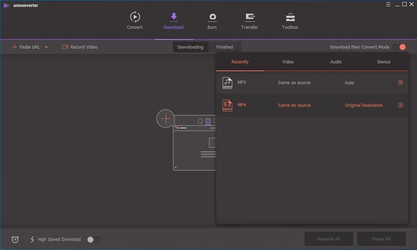Click the Paste URL button
This screenshot has height=250, width=417.
[26, 47]
